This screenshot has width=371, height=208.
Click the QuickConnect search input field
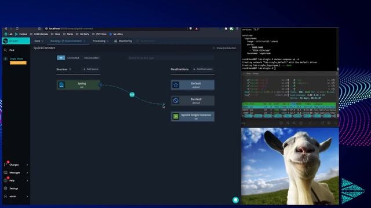coord(171,58)
